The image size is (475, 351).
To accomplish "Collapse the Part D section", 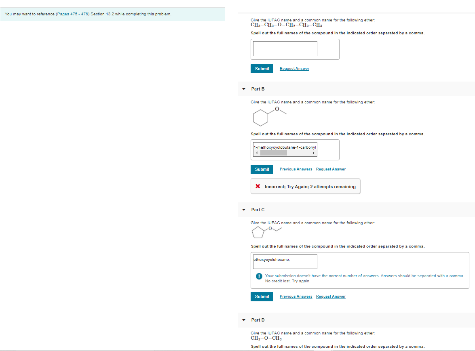I will 243,320.
